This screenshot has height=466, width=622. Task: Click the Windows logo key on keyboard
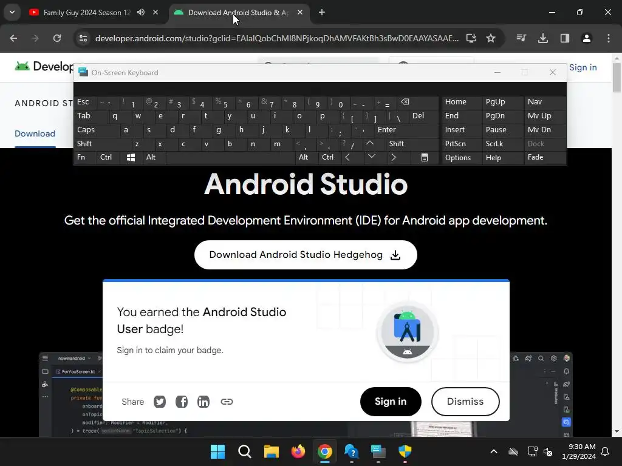click(x=131, y=157)
